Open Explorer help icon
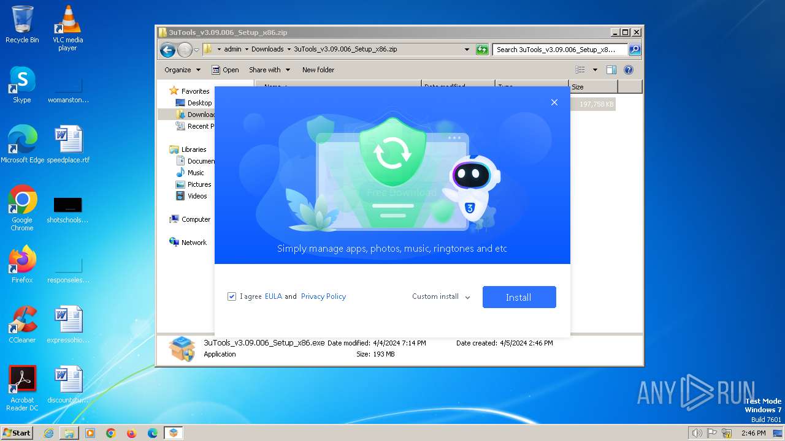Screen dimensions: 785x441 point(629,70)
